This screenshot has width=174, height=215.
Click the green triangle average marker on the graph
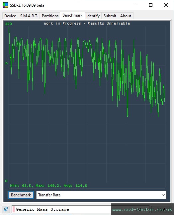point(7,63)
